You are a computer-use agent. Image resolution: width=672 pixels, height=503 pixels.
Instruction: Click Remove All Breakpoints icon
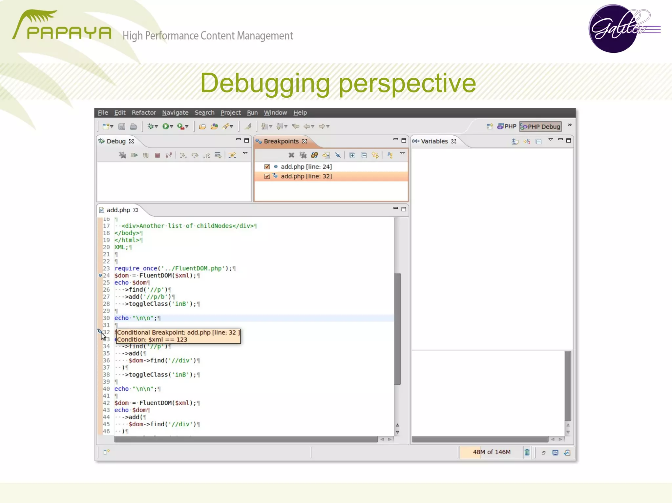(303, 155)
